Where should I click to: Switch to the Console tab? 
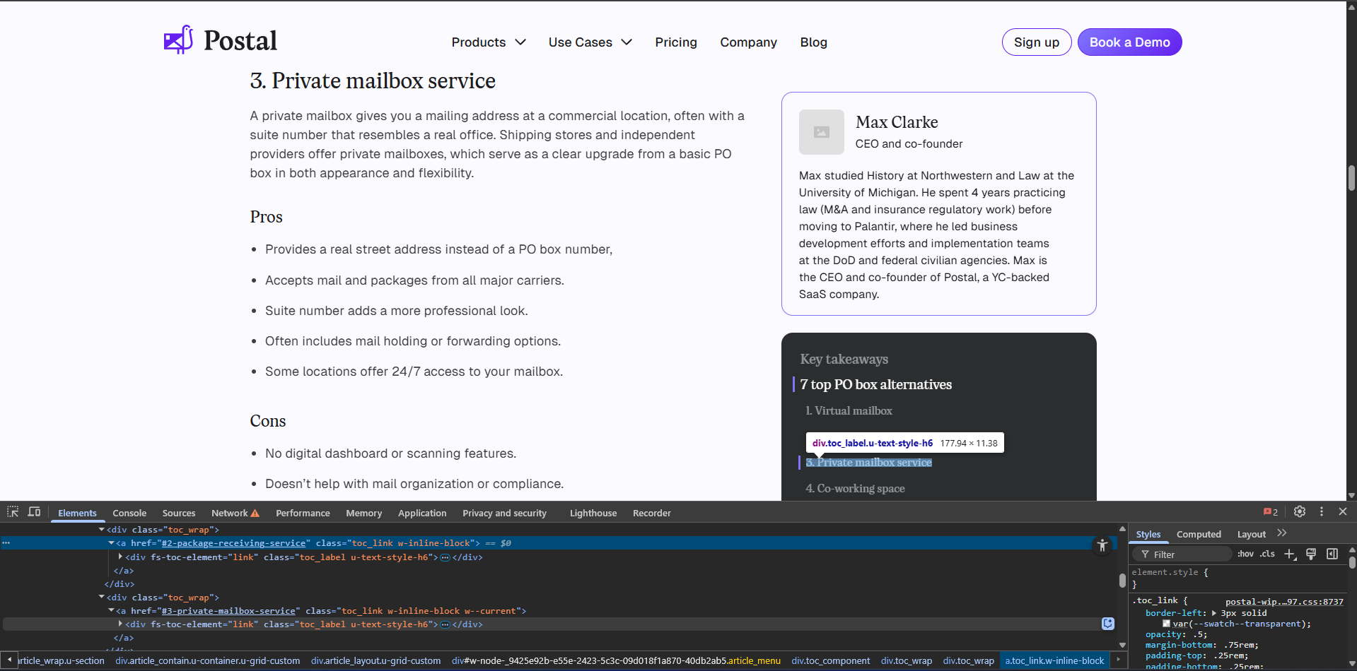coord(129,513)
